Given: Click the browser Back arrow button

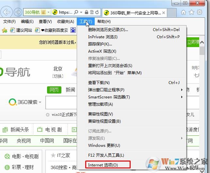Looking at the screenshot, I should 7,12.
